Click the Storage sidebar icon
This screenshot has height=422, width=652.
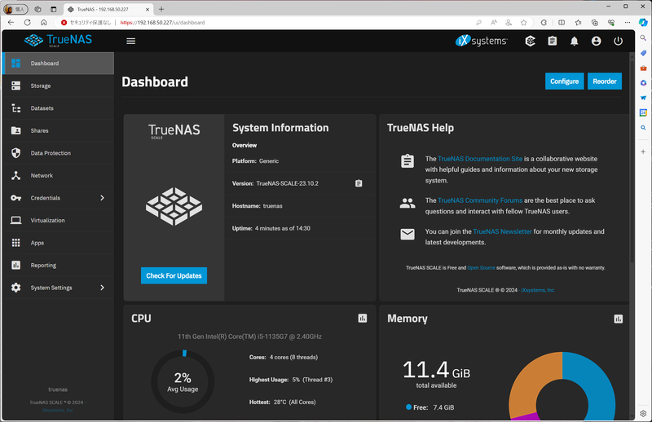pyautogui.click(x=15, y=86)
